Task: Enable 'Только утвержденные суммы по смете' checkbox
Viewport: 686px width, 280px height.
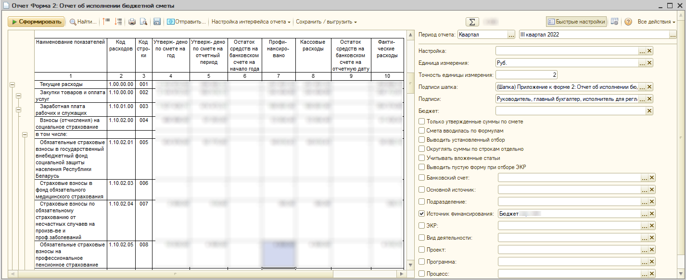Action: coord(422,122)
